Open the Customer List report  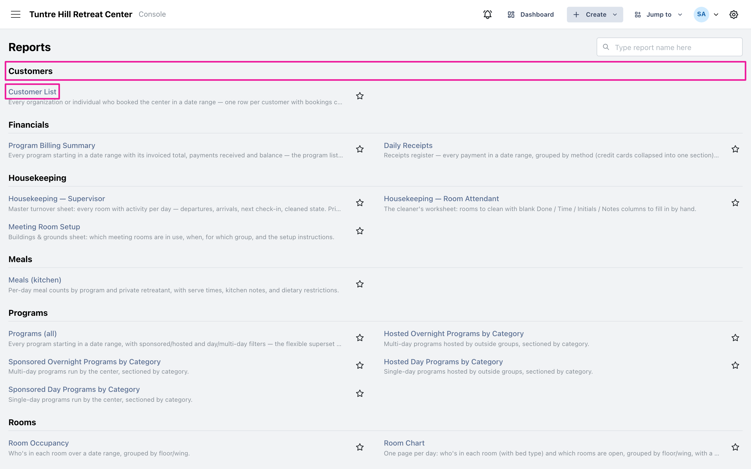[32, 92]
